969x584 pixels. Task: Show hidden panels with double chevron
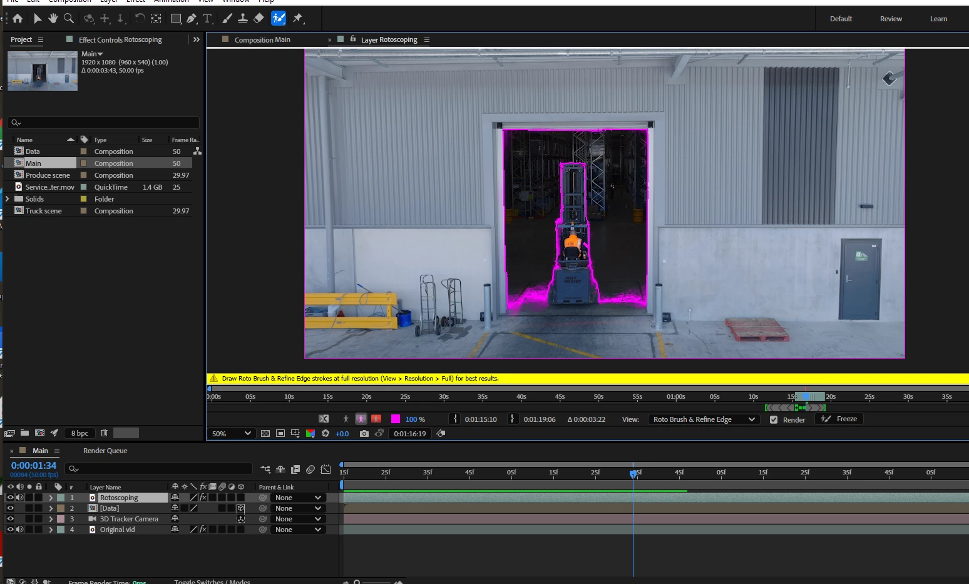tap(197, 39)
